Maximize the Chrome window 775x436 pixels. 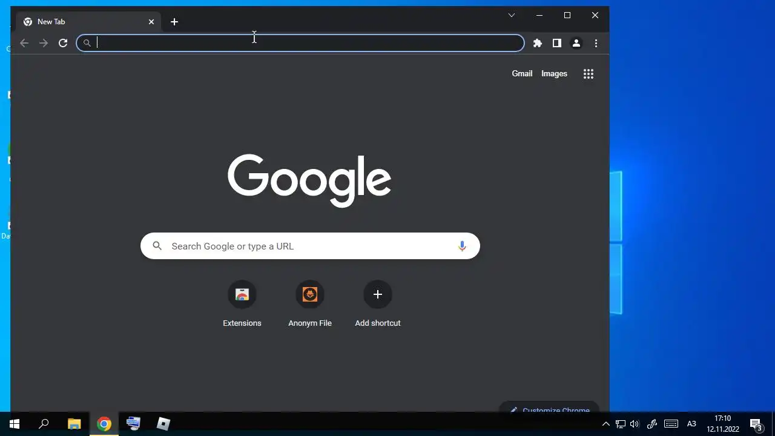pos(567,15)
